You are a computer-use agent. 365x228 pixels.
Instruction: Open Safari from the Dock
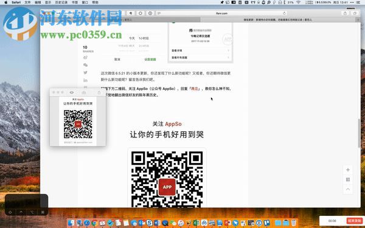[x=87, y=223]
